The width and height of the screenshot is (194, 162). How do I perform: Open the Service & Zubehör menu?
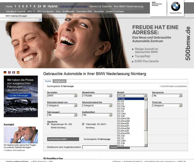(101, 6)
